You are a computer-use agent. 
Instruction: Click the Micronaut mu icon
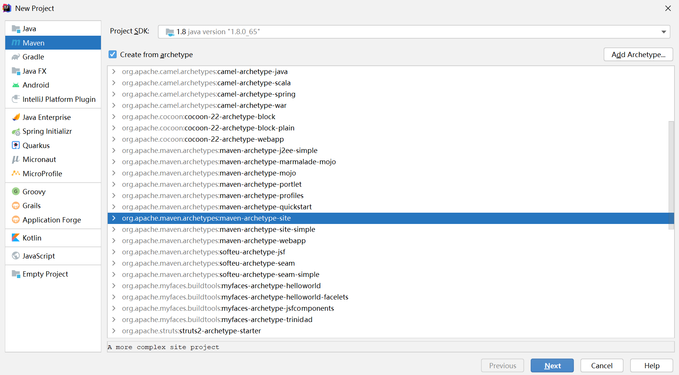coord(15,160)
